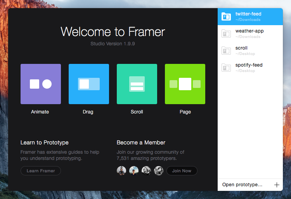The image size is (291, 199).
Task: Click the scroll project folder icon
Action: [226, 51]
